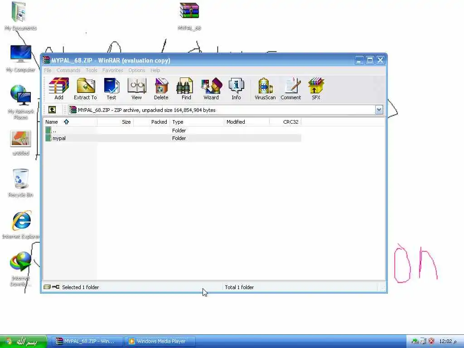This screenshot has height=348, width=464.
Task: Run the Test archive tool
Action: click(x=111, y=88)
